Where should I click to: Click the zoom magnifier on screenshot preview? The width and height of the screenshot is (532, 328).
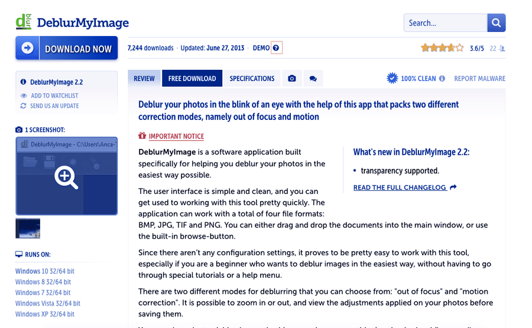(66, 177)
